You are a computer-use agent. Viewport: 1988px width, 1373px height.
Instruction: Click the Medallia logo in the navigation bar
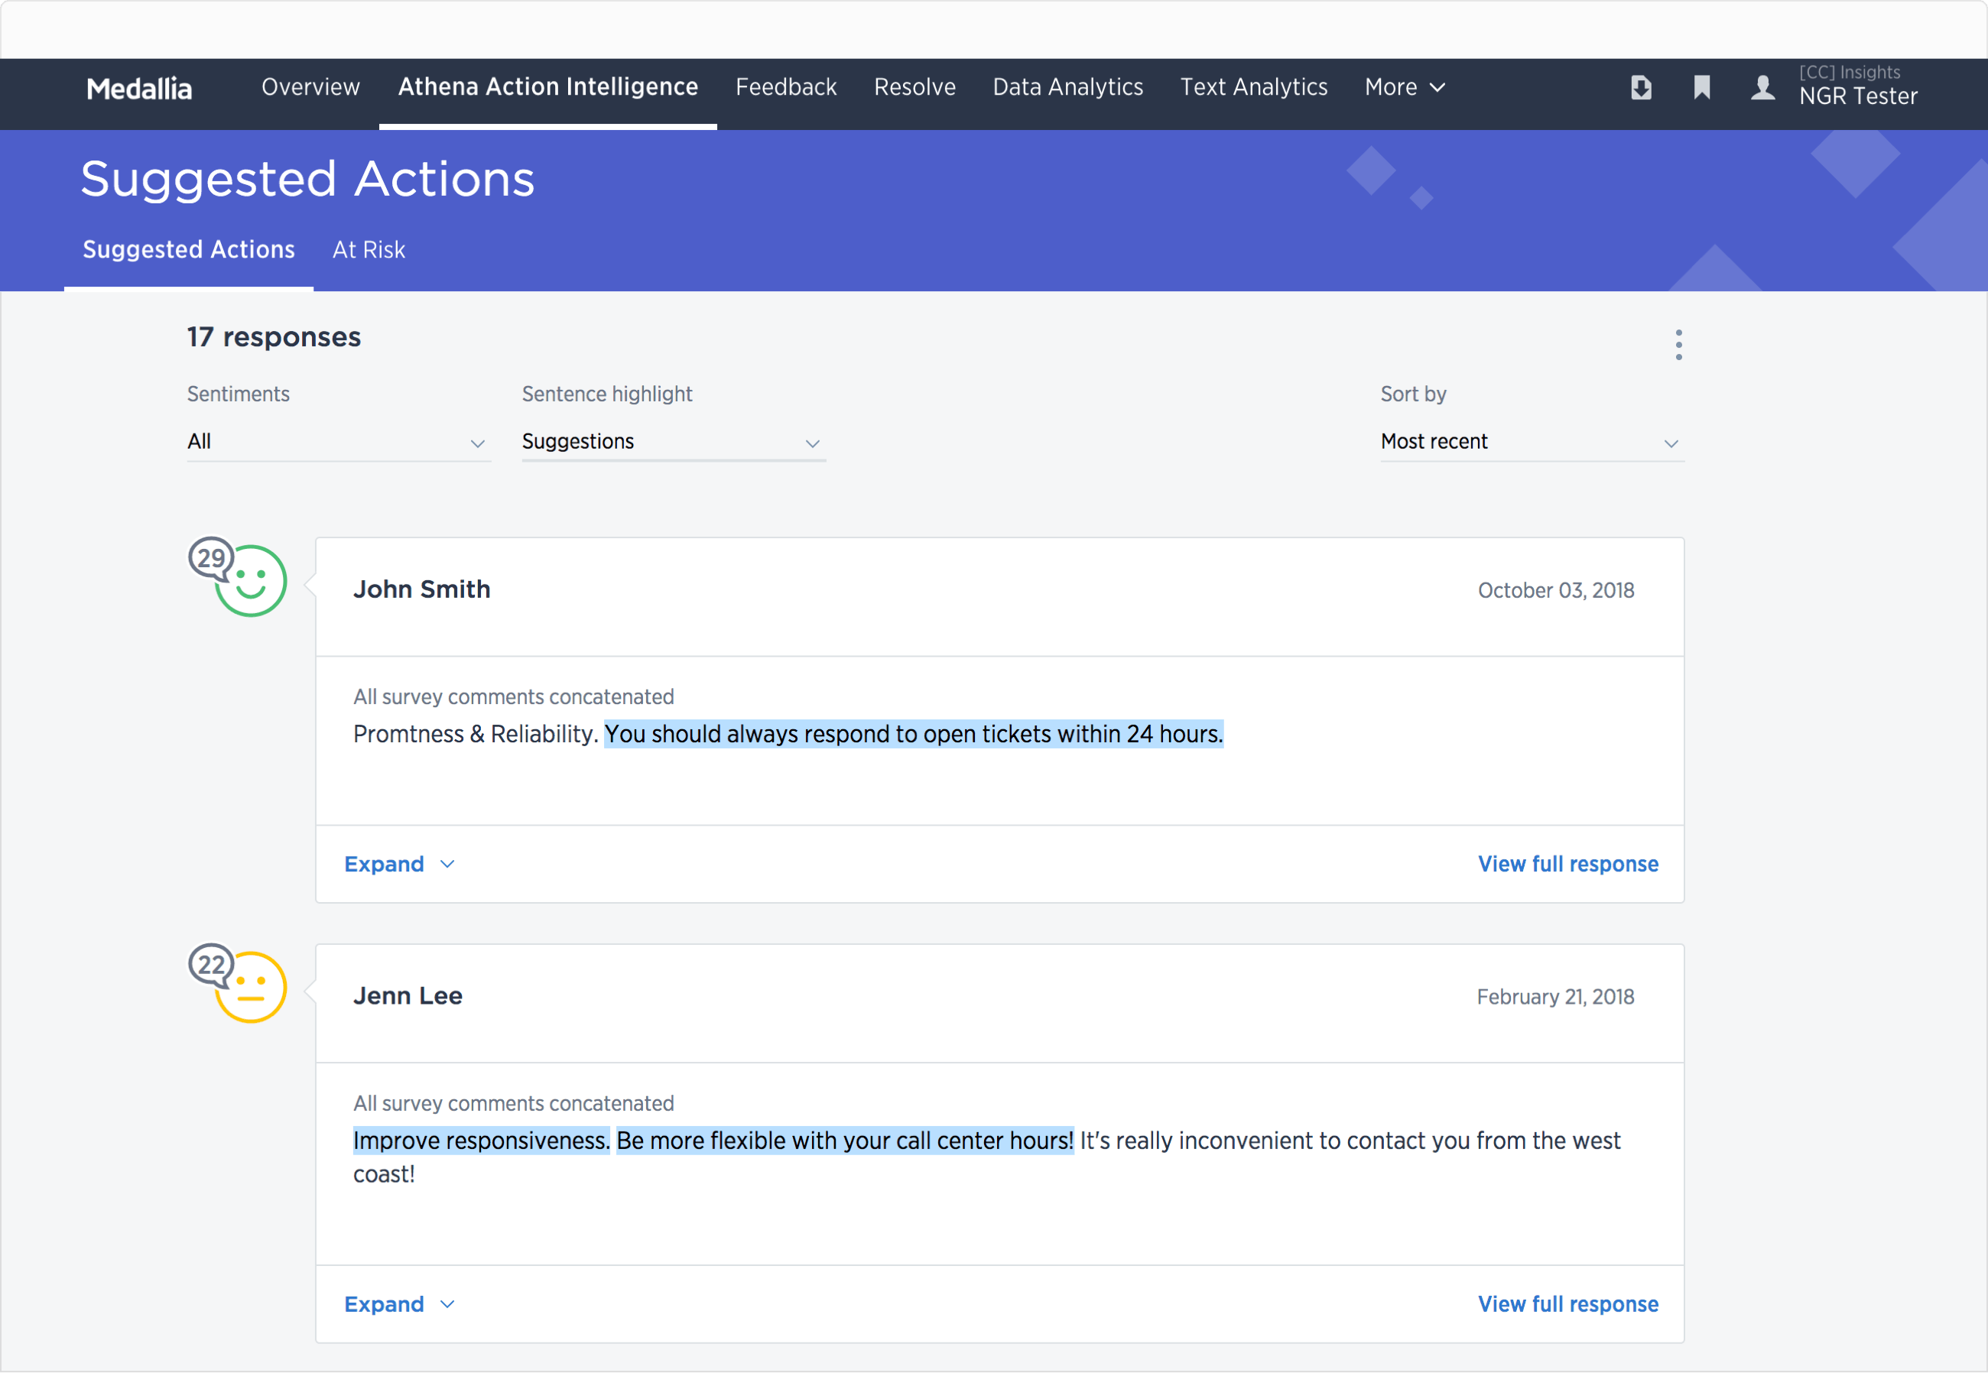click(138, 88)
